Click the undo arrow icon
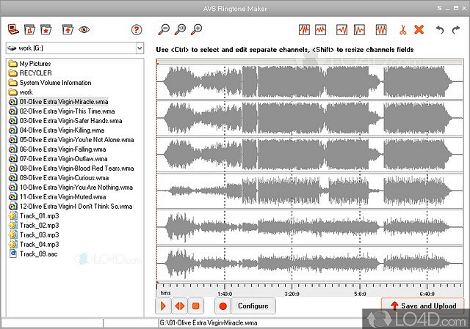This screenshot has width=470, height=329. click(440, 30)
